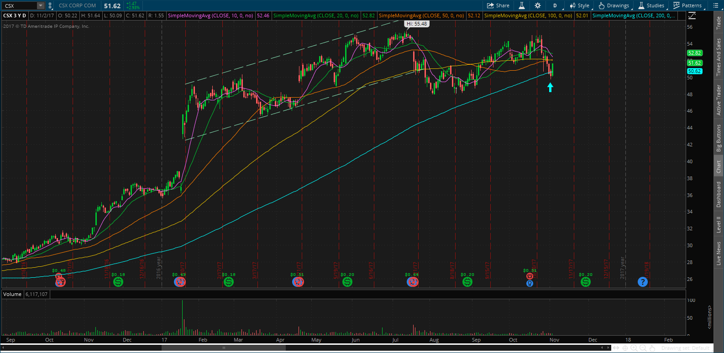Open the Patterns menu
724x353 pixels.
(687, 5)
